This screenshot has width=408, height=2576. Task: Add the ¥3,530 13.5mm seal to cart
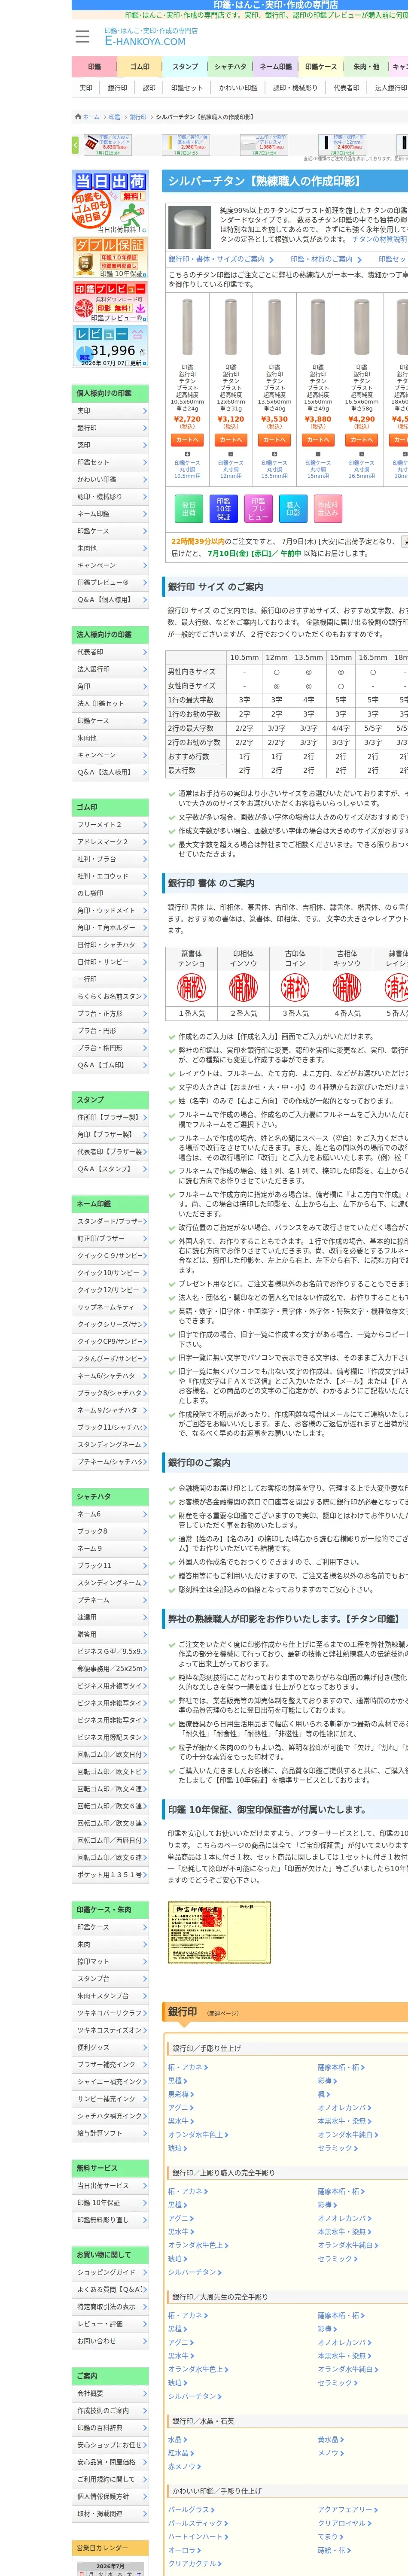pos(274,440)
